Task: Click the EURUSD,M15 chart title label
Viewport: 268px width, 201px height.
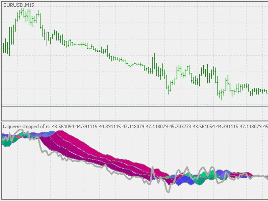Action: point(19,5)
